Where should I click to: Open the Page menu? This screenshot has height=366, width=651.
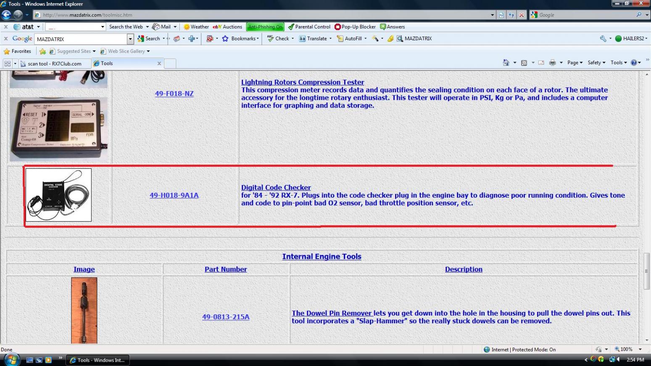pyautogui.click(x=575, y=63)
